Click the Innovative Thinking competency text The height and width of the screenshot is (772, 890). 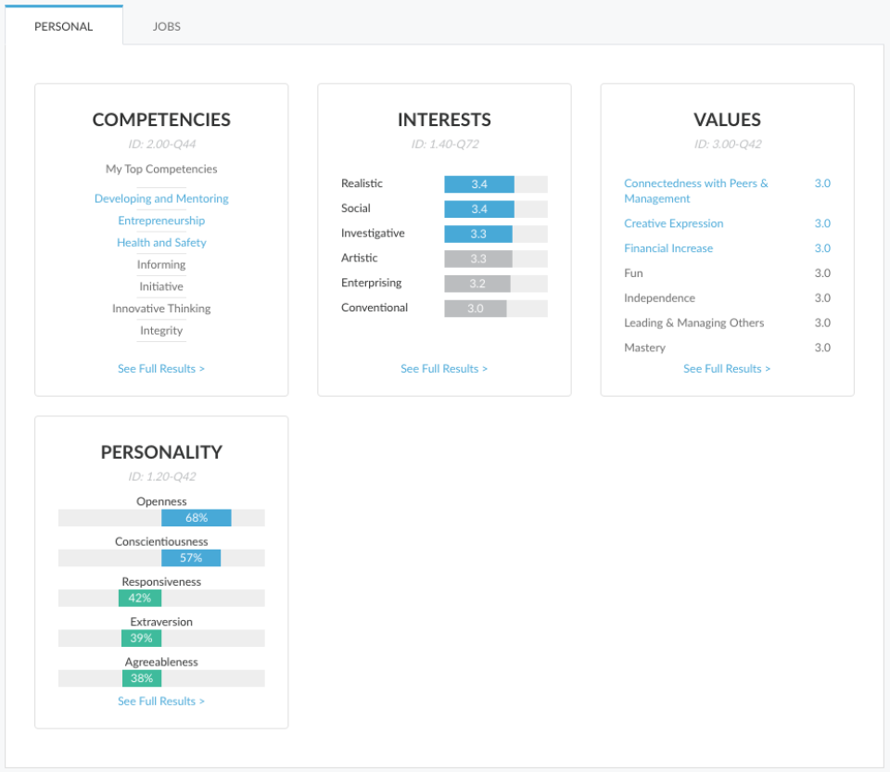click(161, 309)
